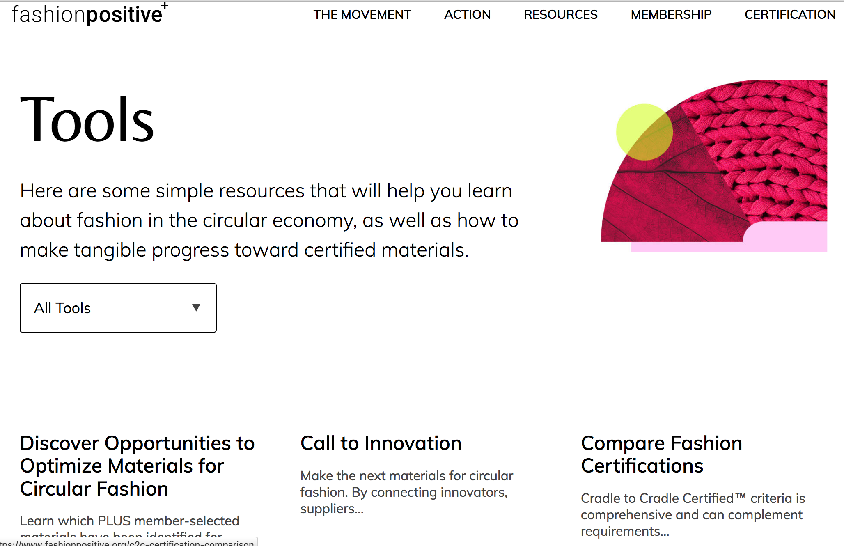Screen dimensions: 844x546
Task: Open Discover Opportunities to Optimize Materials link
Action: [137, 466]
